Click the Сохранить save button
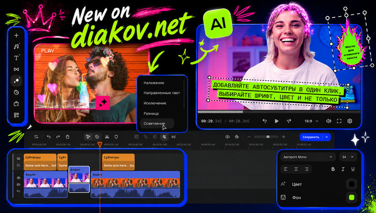Screen dimensions: 376x213 pyautogui.click(x=311, y=137)
